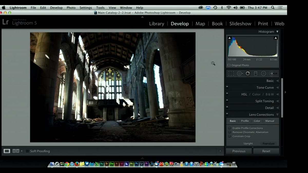Check Remove Chromatic Aberration
Viewport: 308px width, 173px height.
coord(229,132)
